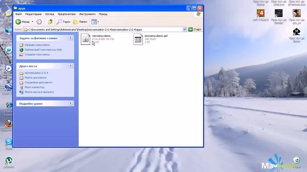Open the Edit menu
The height and width of the screenshot is (172, 307).
coord(33,14)
